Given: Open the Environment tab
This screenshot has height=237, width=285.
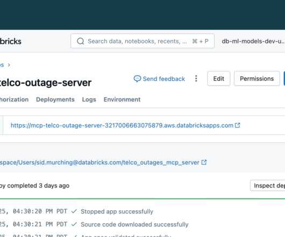Looking at the screenshot, I should click(122, 100).
